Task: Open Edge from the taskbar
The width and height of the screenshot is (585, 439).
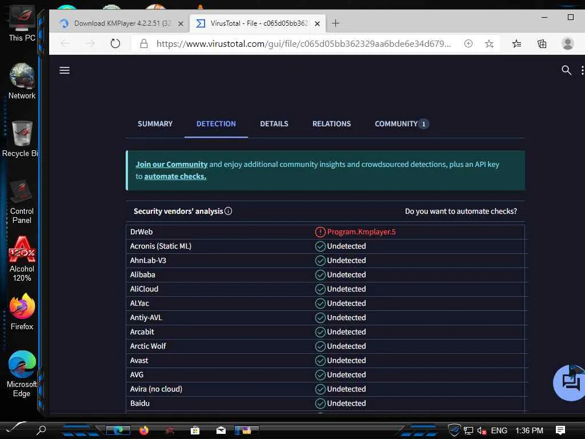Action: click(x=118, y=430)
